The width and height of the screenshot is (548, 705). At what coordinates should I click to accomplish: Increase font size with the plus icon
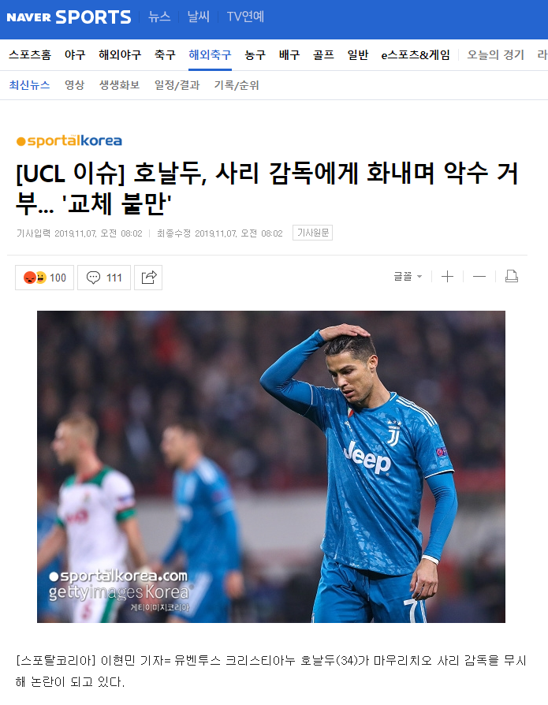[x=447, y=277]
